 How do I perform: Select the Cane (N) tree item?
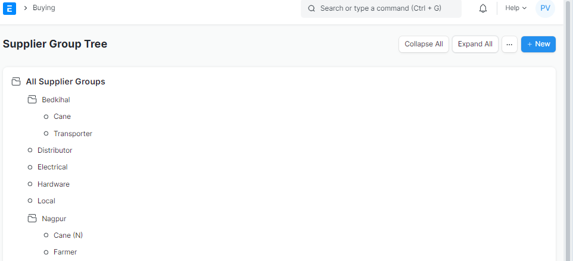coord(68,235)
